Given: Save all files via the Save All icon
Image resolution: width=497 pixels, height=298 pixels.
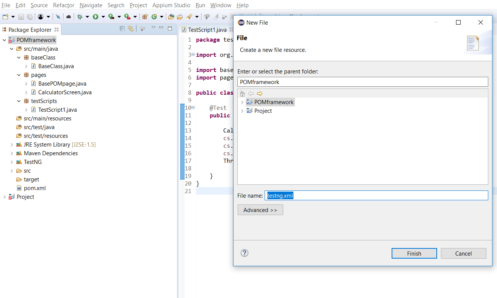Looking at the screenshot, I should pyautogui.click(x=29, y=17).
